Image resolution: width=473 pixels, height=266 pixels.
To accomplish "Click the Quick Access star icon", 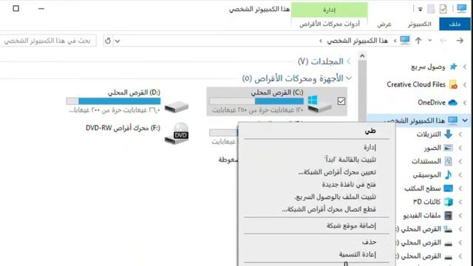I will point(453,66).
